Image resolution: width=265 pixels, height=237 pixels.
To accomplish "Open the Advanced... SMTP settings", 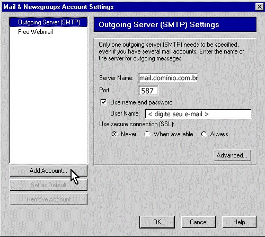I will 232,155.
